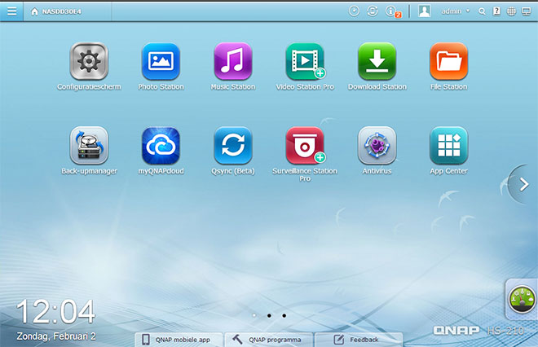This screenshot has height=347, width=538.
Task: Open Configuratiescherm control panel
Action: (89, 61)
